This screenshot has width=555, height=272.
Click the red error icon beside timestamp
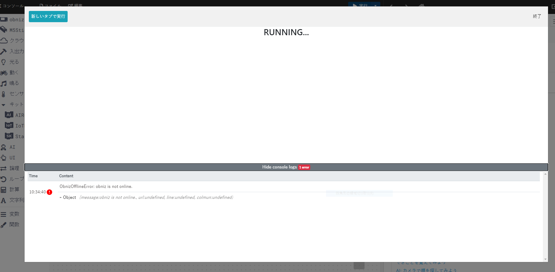click(x=49, y=192)
